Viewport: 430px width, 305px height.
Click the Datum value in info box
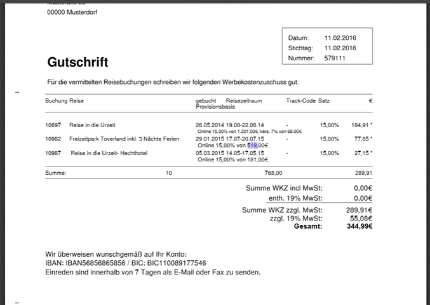pos(340,38)
